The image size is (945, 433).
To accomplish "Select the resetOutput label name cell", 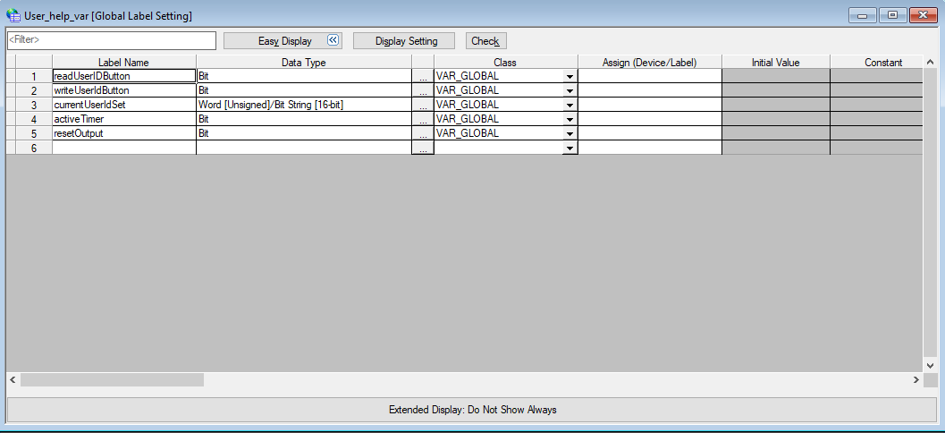I will click(124, 133).
